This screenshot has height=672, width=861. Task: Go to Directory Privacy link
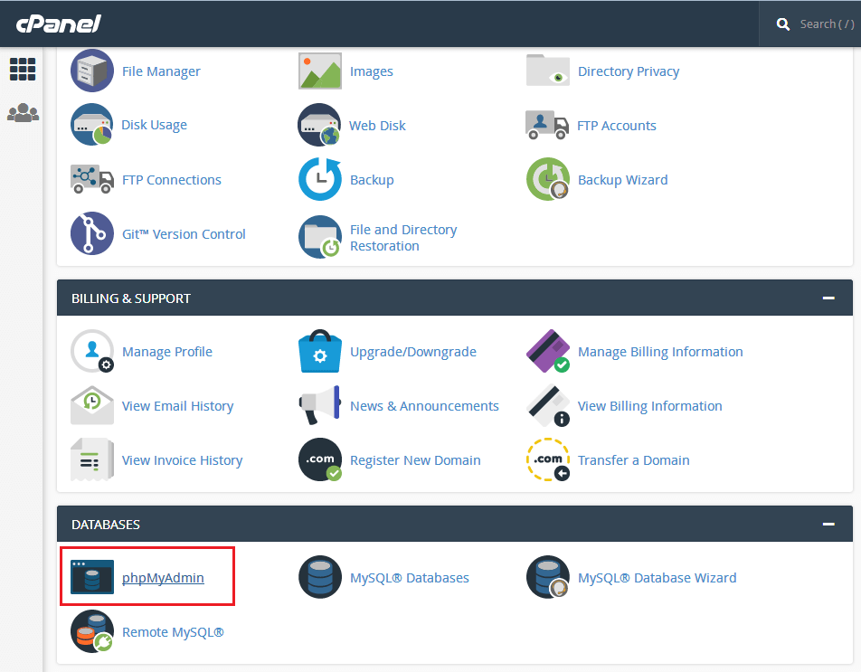(629, 71)
